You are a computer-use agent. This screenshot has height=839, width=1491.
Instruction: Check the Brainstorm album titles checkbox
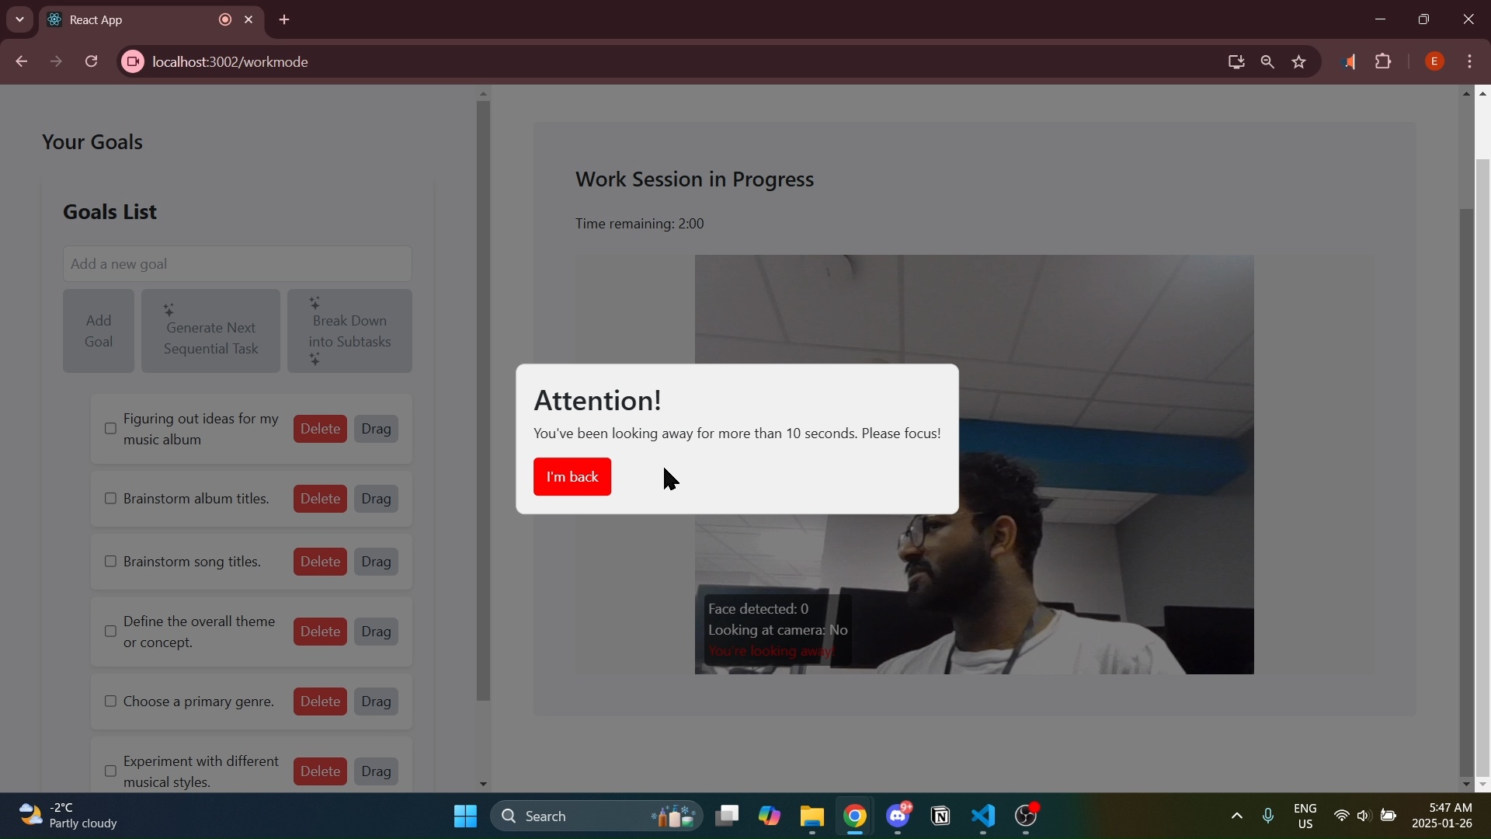110,499
